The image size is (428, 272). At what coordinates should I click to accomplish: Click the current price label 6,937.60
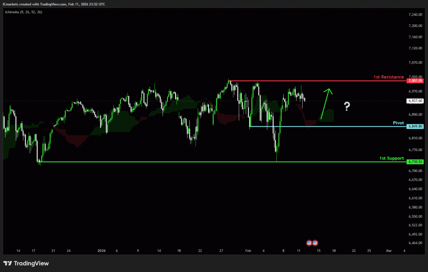pos(415,101)
